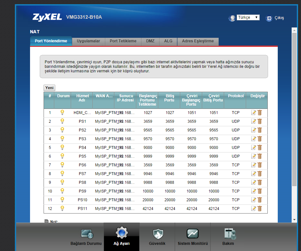Click the edit icon for HDM_C rule
The image size is (301, 251).
click(x=254, y=113)
